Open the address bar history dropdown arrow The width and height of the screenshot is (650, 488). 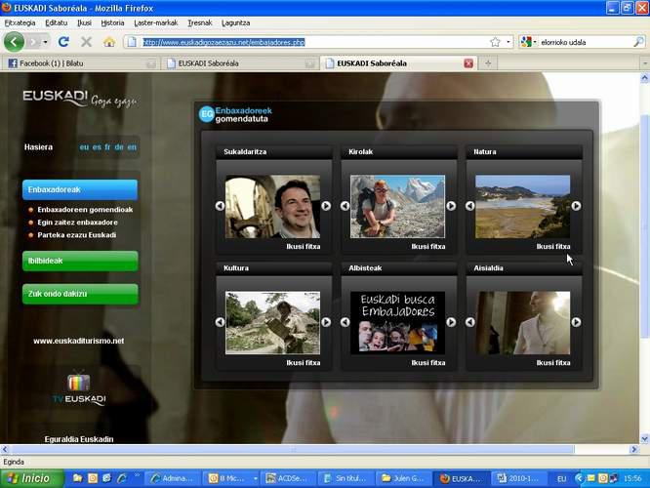(x=508, y=42)
